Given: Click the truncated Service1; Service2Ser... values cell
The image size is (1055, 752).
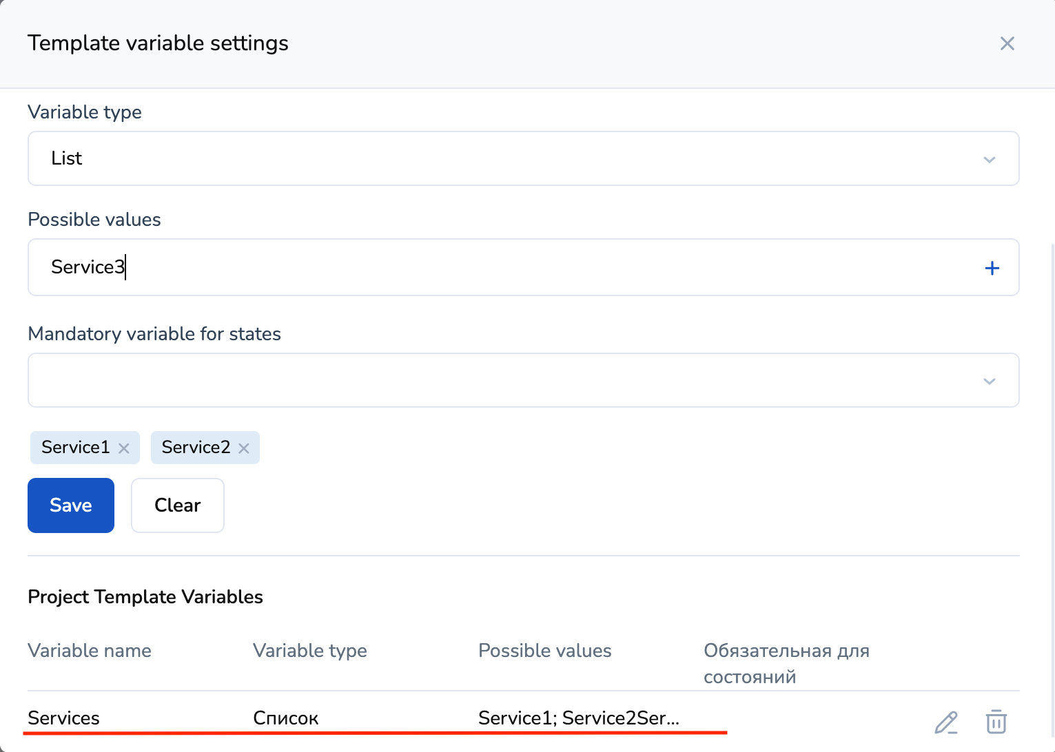Looking at the screenshot, I should tap(579, 718).
